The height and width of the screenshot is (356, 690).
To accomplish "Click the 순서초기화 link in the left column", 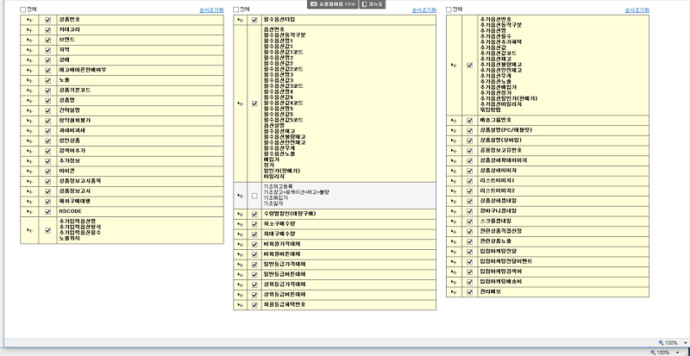I will point(210,9).
